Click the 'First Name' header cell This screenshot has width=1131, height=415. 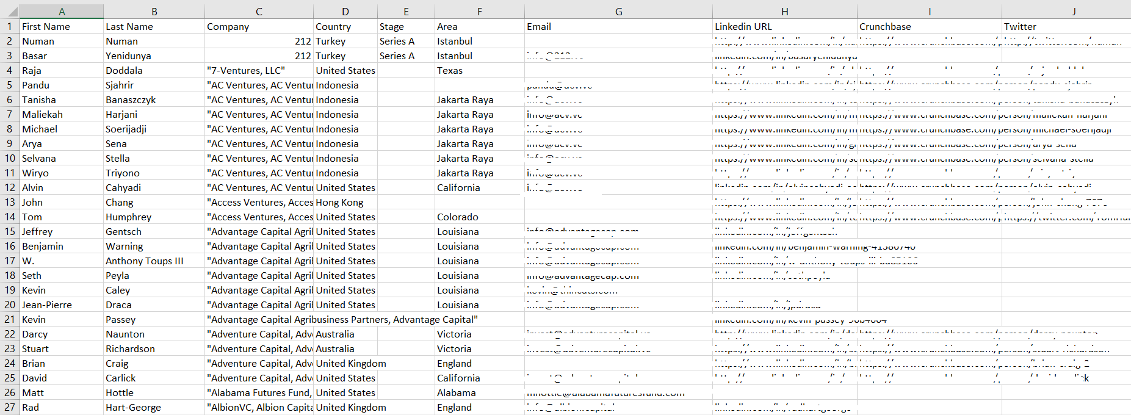tap(62, 26)
